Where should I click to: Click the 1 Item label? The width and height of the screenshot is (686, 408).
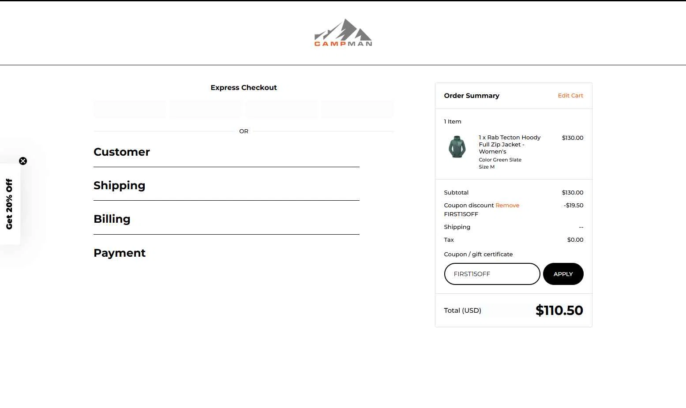(453, 122)
